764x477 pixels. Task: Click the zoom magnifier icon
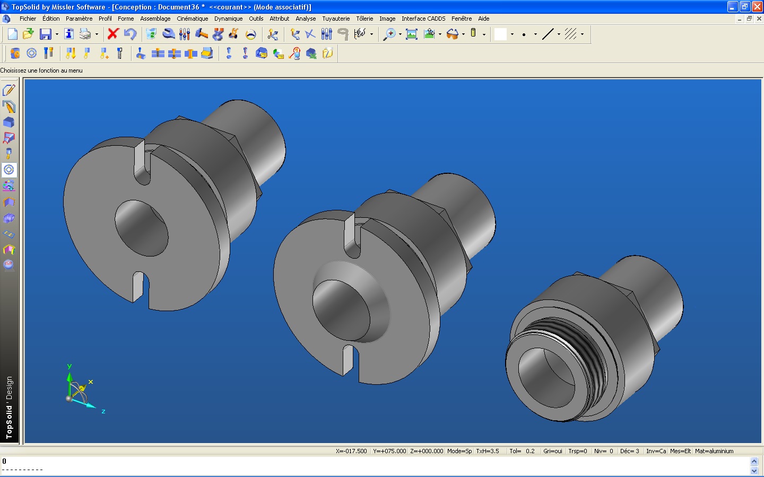389,34
